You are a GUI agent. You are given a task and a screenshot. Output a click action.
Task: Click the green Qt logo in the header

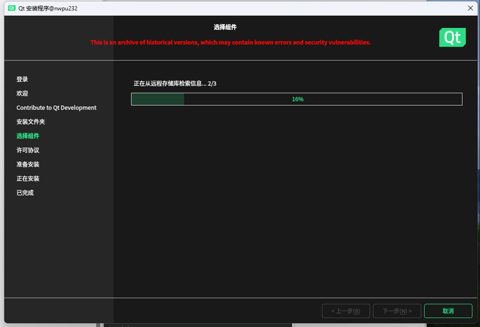pyautogui.click(x=452, y=37)
